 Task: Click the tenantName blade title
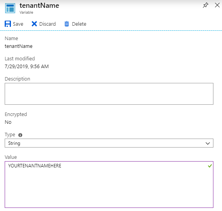(x=39, y=6)
